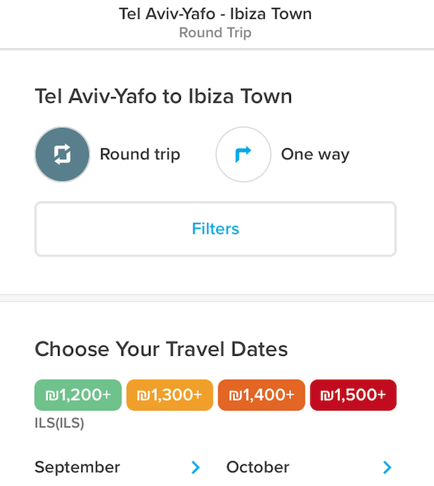Click the Round Trip subtitle in header
Screen dimensions: 434x486
click(216, 33)
